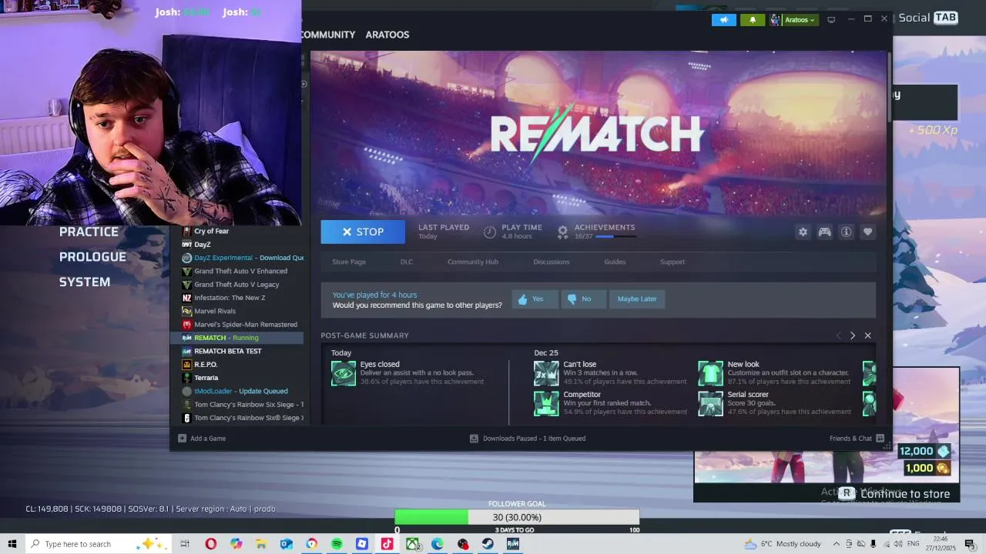
Task: Open the Friends & Chat icon
Action: [x=880, y=439]
